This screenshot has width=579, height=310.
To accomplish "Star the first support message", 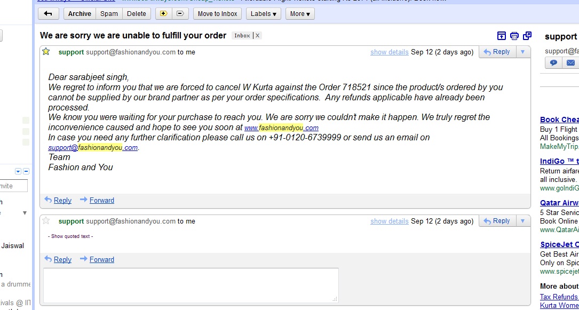I will pyautogui.click(x=46, y=52).
